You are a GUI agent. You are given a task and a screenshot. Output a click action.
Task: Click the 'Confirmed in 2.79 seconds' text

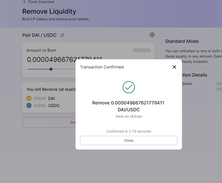[x=128, y=131]
